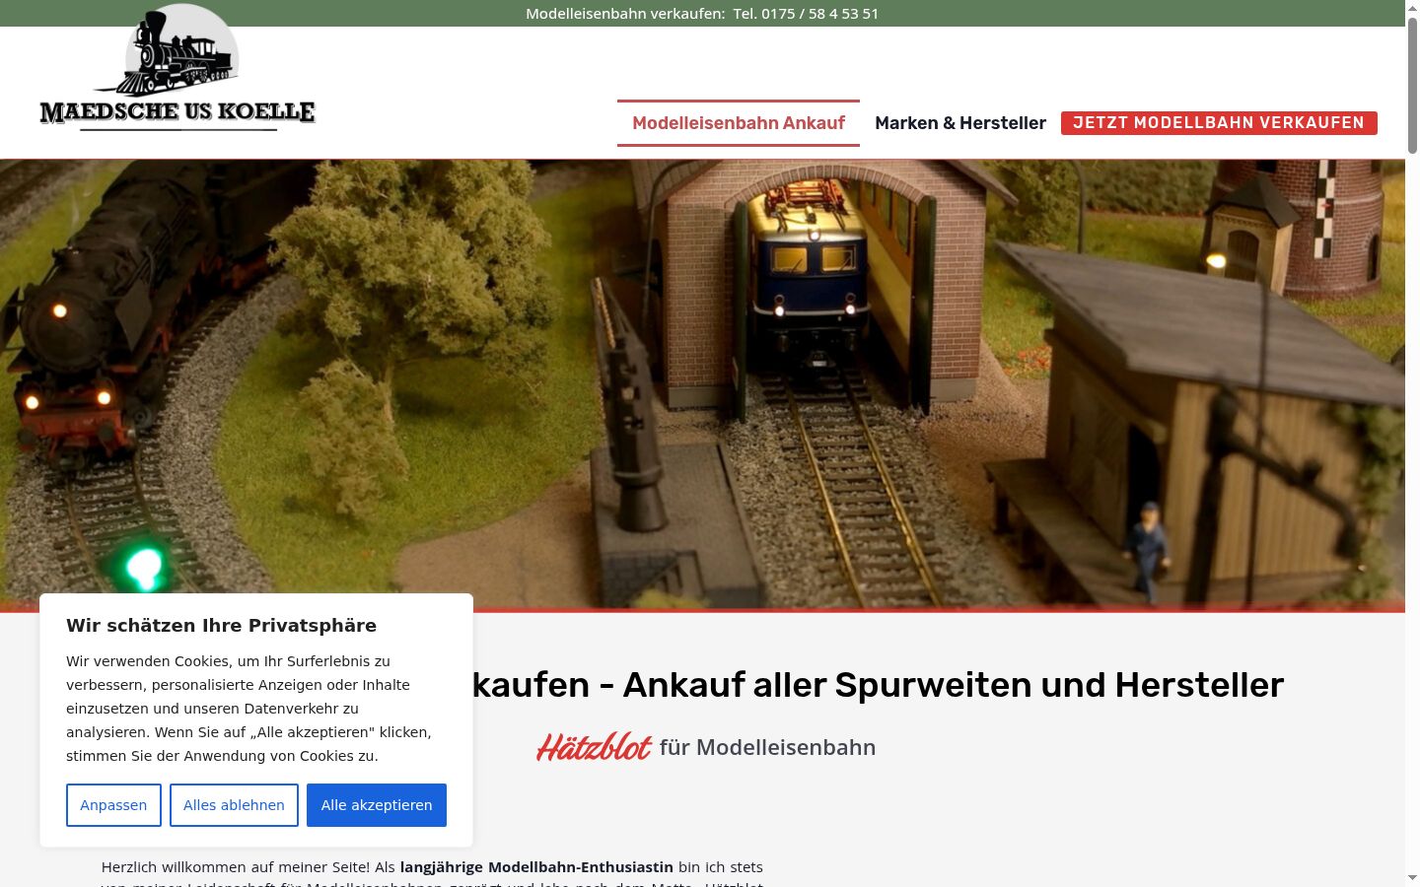The image size is (1420, 887).
Task: Open the Marken & Hersteller menu item
Action: 960,123
